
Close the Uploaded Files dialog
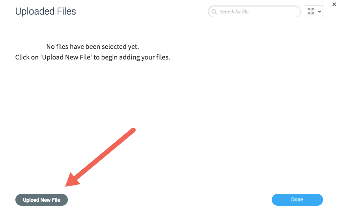334,4
